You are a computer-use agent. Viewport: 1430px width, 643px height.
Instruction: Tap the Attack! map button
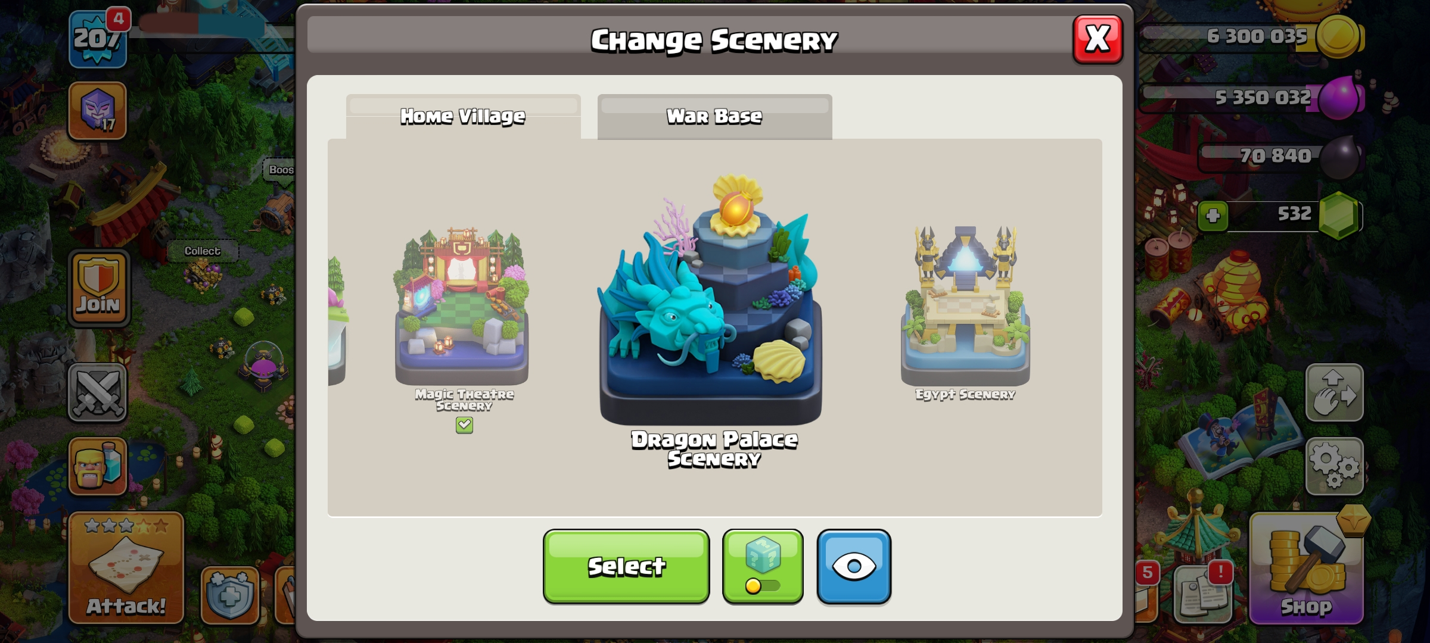click(x=126, y=568)
